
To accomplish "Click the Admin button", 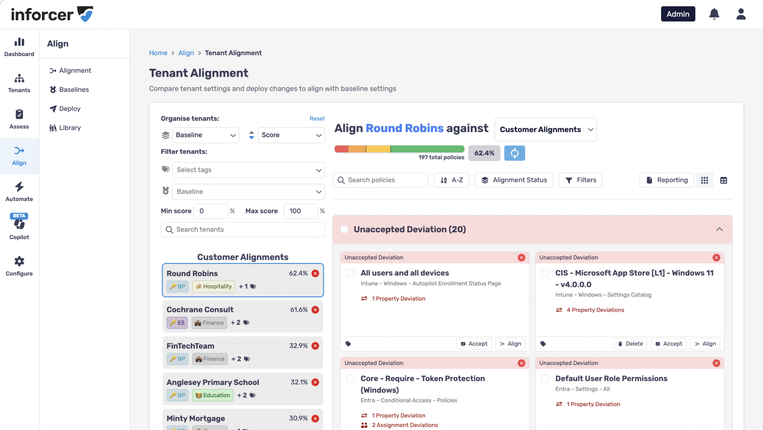I will 678,14.
